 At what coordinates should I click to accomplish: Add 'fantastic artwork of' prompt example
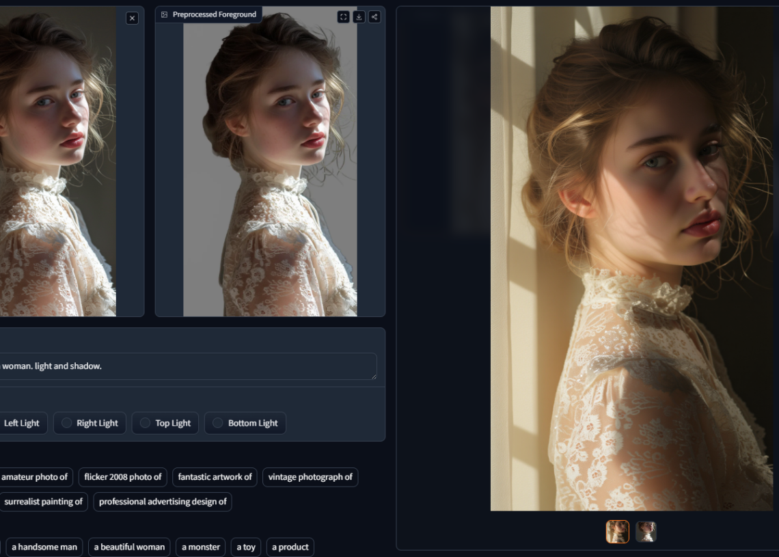(215, 477)
